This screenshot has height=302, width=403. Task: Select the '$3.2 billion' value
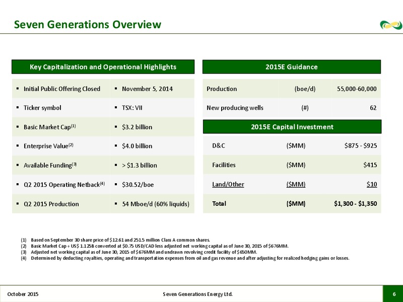click(x=137, y=127)
